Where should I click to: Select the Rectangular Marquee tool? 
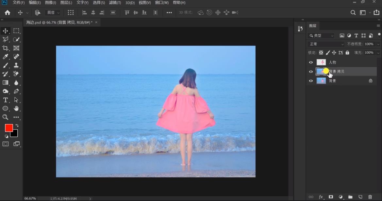tap(16, 31)
